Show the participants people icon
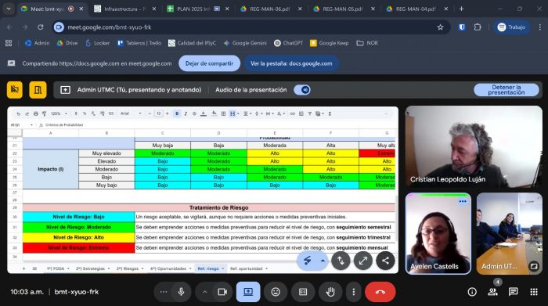Screen dimensions: 548x306 click(x=492, y=292)
